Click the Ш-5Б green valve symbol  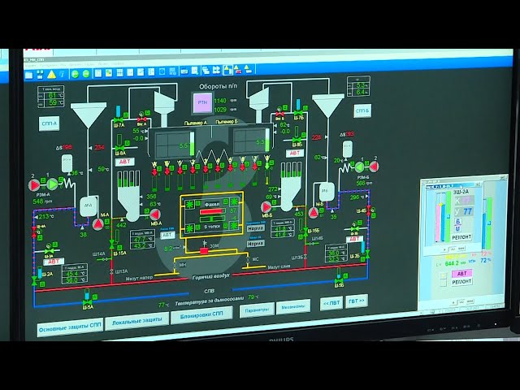(x=339, y=282)
